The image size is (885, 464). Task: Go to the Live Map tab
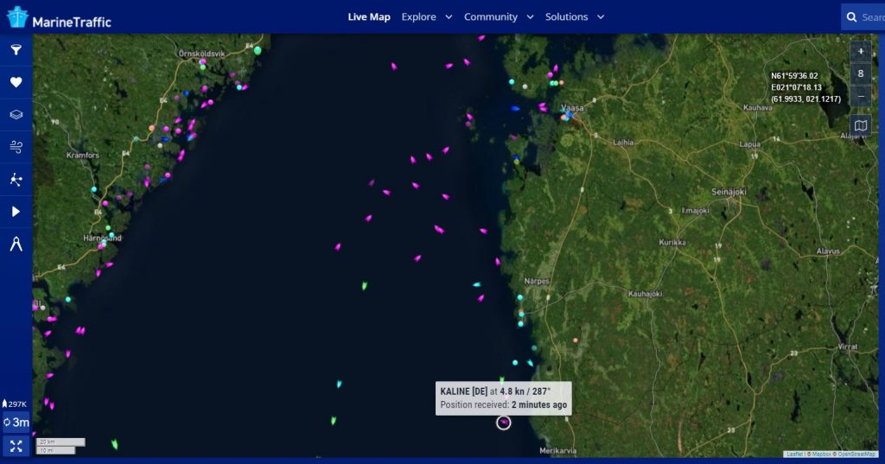pos(369,16)
